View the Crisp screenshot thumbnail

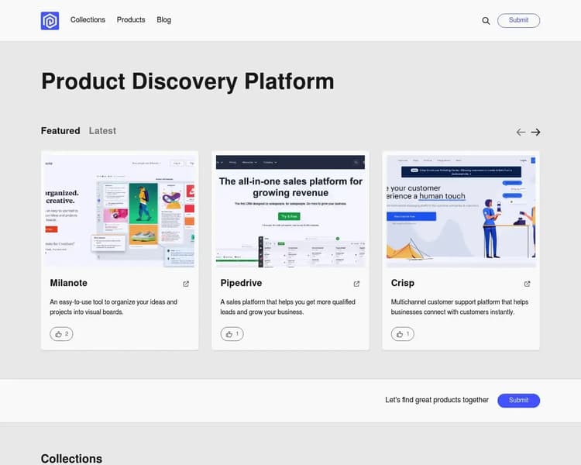pos(461,211)
